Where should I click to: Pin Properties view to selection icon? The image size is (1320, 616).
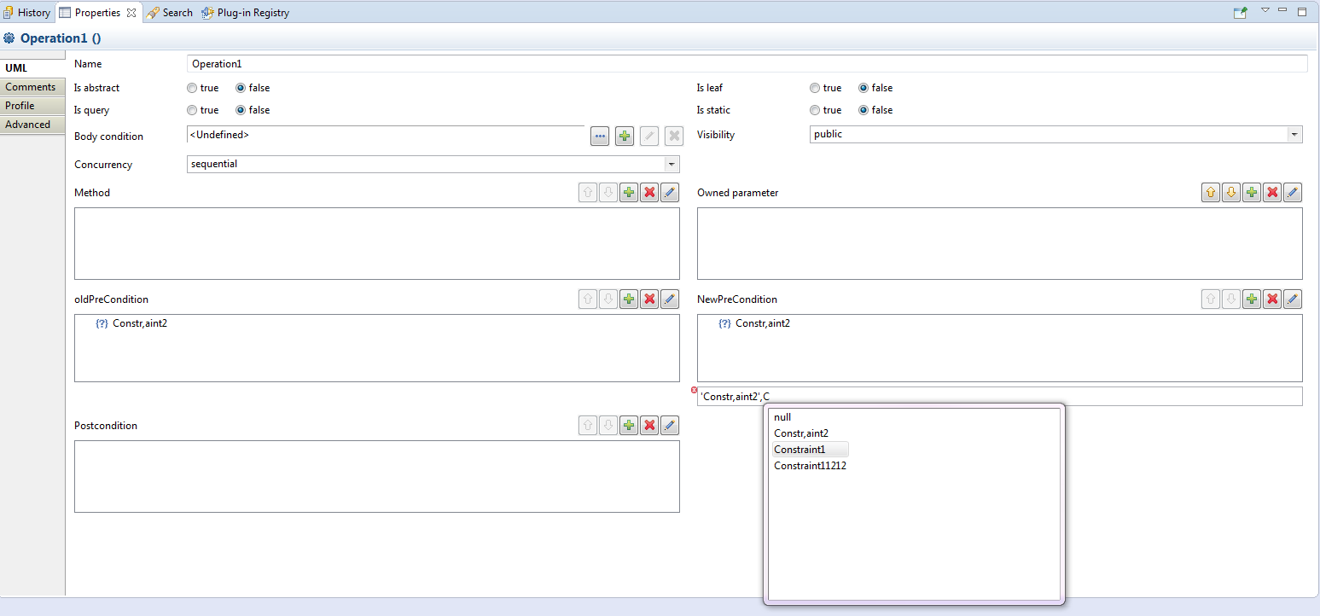click(x=1240, y=13)
